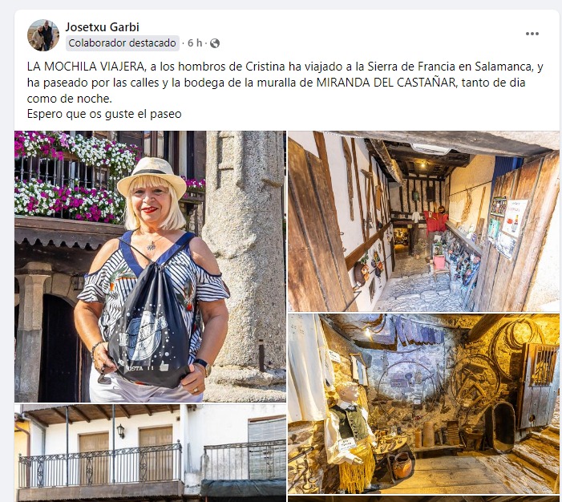This screenshot has height=502, width=562.
Task: Open Josetxu Garbi's profile picture
Action: (x=43, y=35)
